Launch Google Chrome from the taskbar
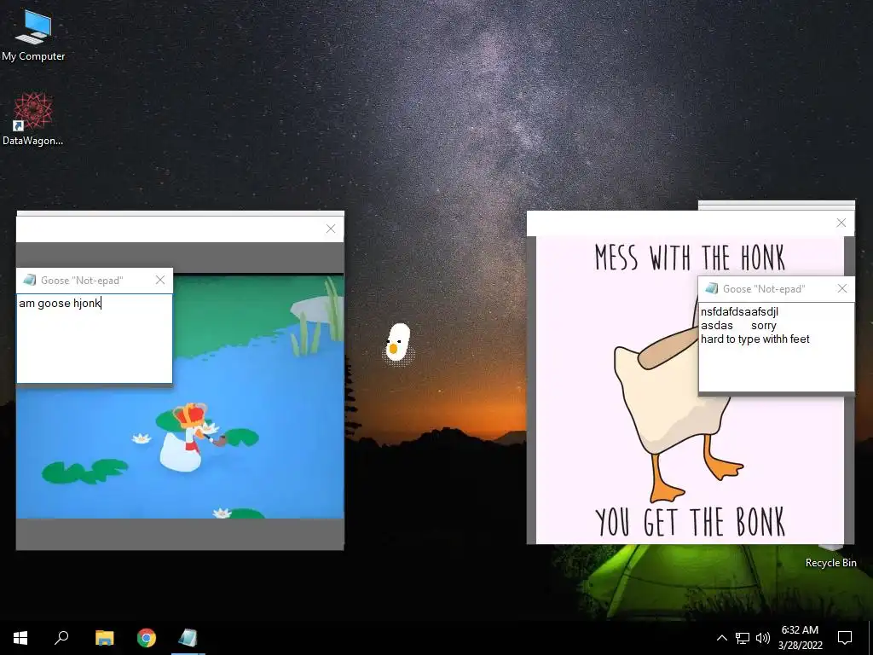 click(x=147, y=638)
